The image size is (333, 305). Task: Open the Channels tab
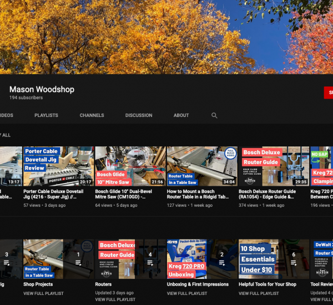pos(92,115)
